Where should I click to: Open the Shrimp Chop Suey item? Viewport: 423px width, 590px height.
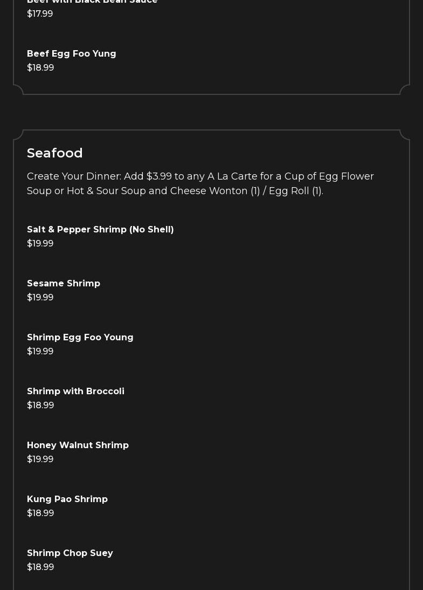click(x=70, y=553)
